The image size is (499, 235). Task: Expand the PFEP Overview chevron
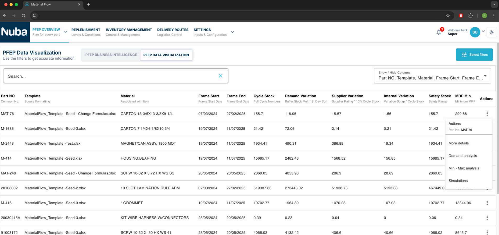66,32
